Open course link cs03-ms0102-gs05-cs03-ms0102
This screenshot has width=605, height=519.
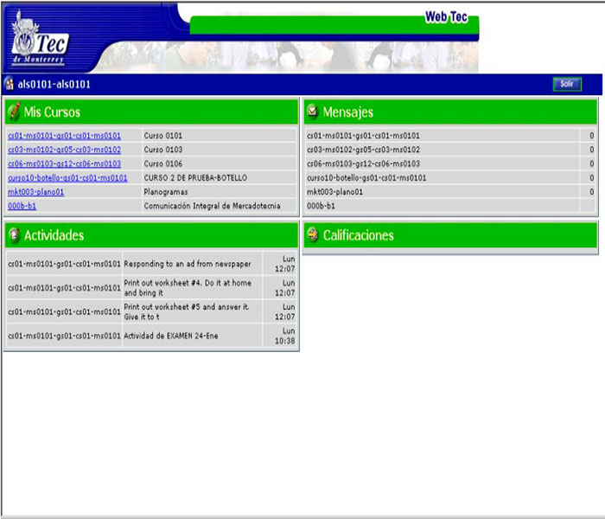coord(64,150)
